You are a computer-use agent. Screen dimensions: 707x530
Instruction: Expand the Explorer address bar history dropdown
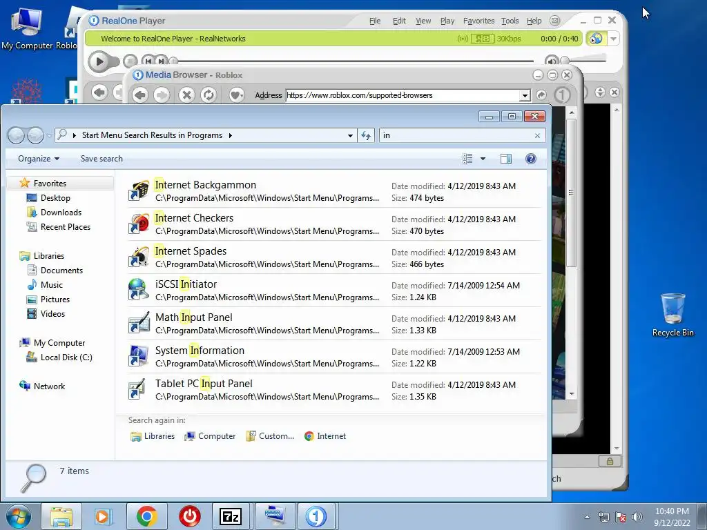[x=350, y=135]
